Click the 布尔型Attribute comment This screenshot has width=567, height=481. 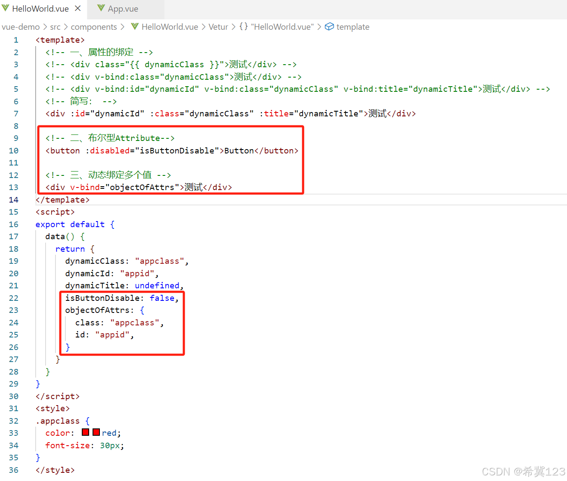pos(110,138)
